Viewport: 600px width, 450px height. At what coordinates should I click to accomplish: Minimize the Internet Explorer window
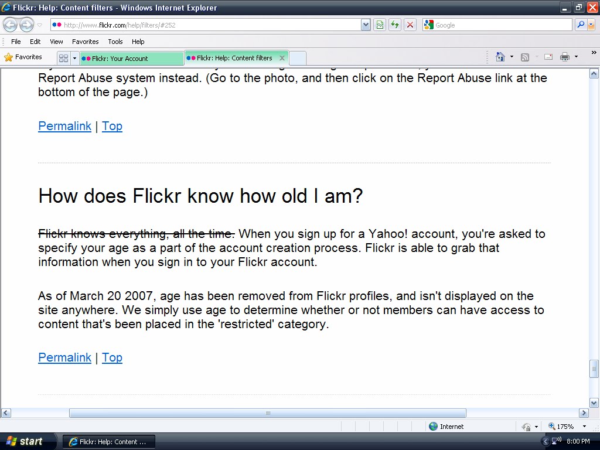coord(565,7)
